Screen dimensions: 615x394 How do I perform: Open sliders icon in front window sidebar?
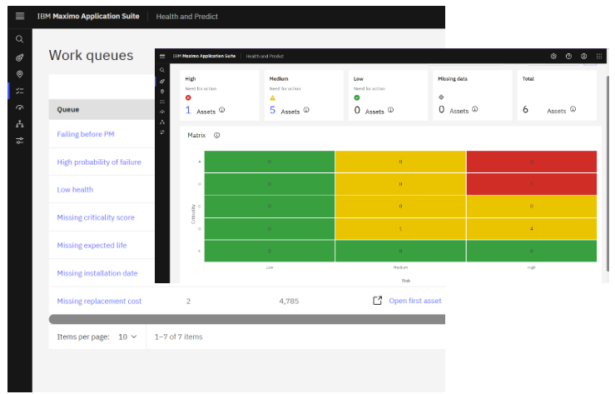tap(162, 132)
